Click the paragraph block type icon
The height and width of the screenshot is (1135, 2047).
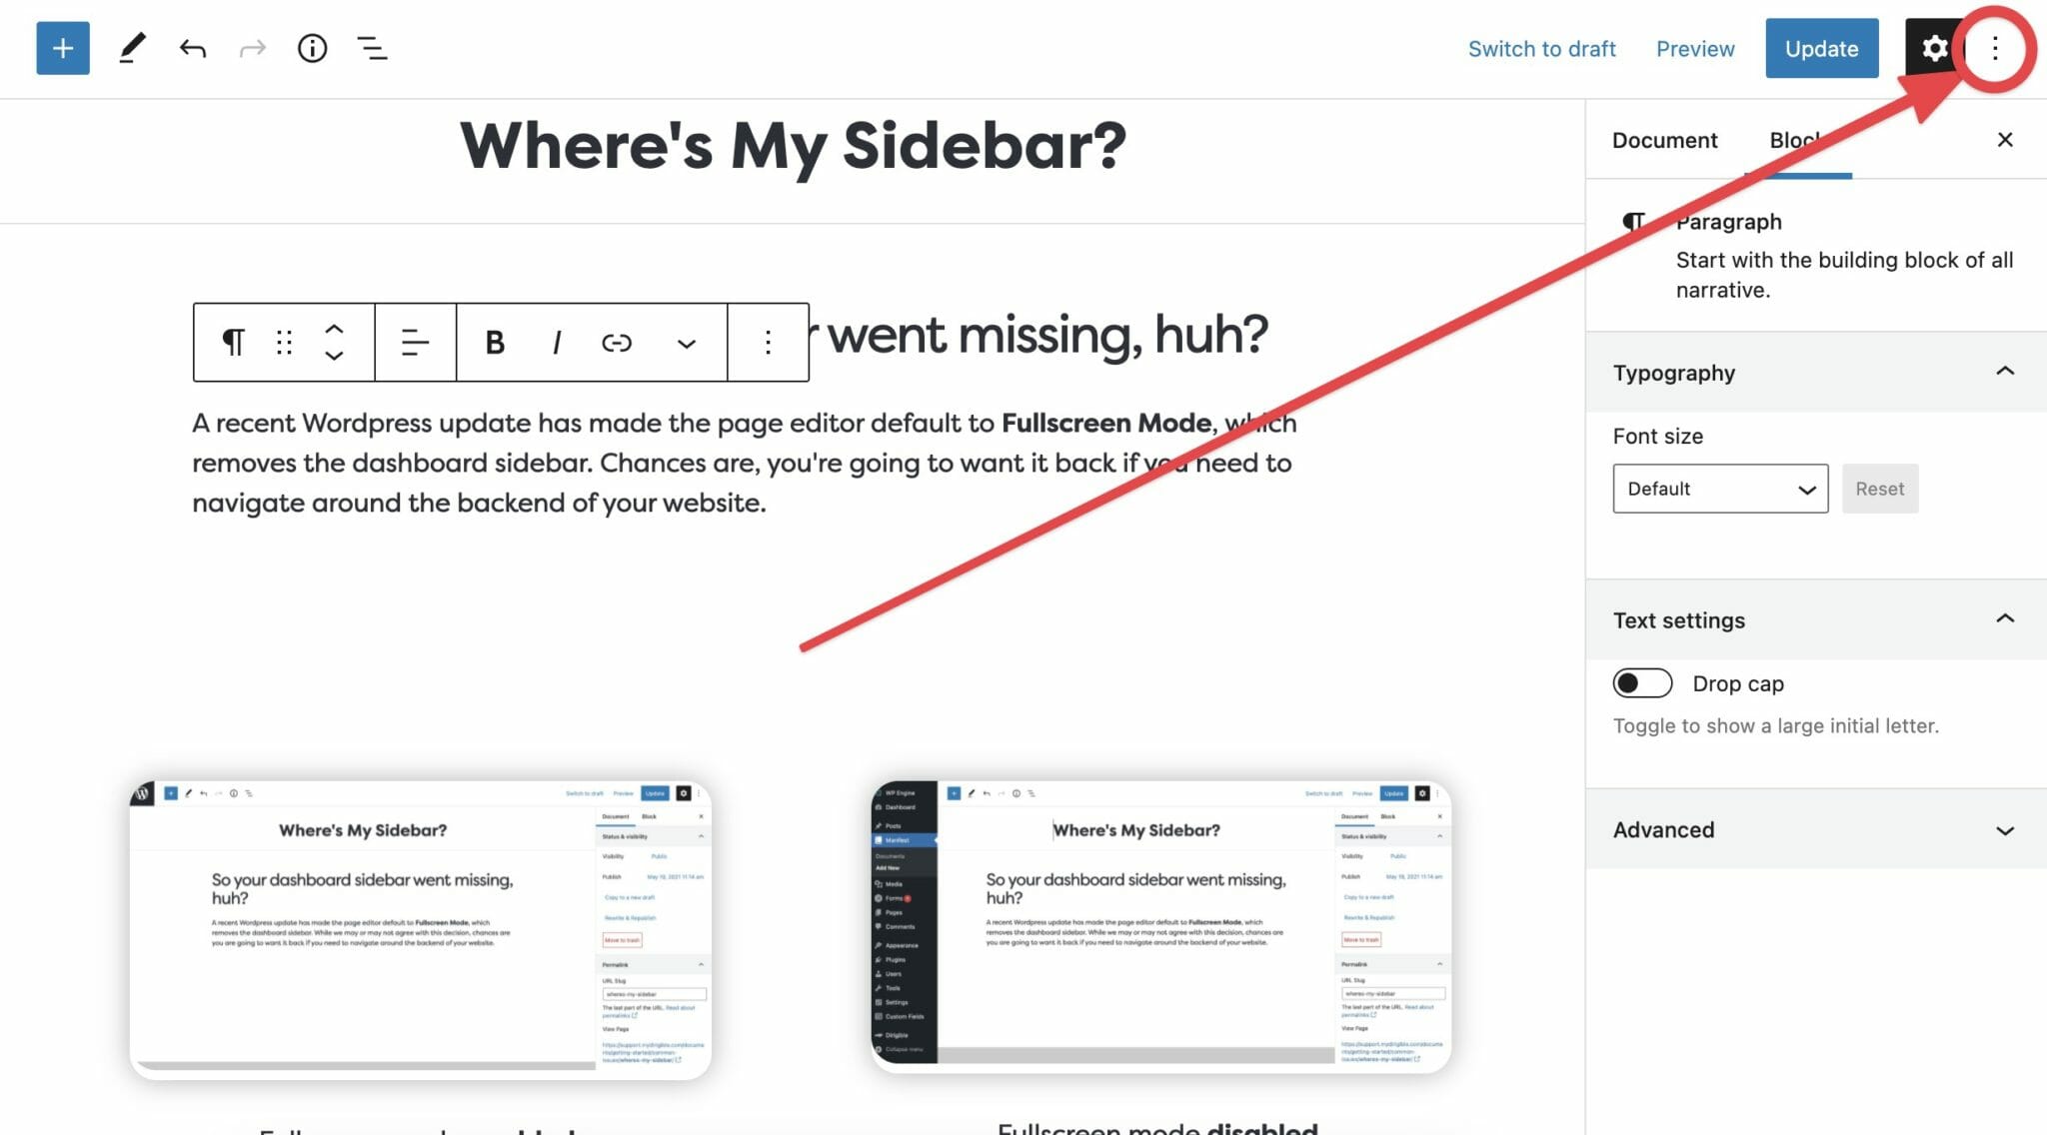point(234,343)
